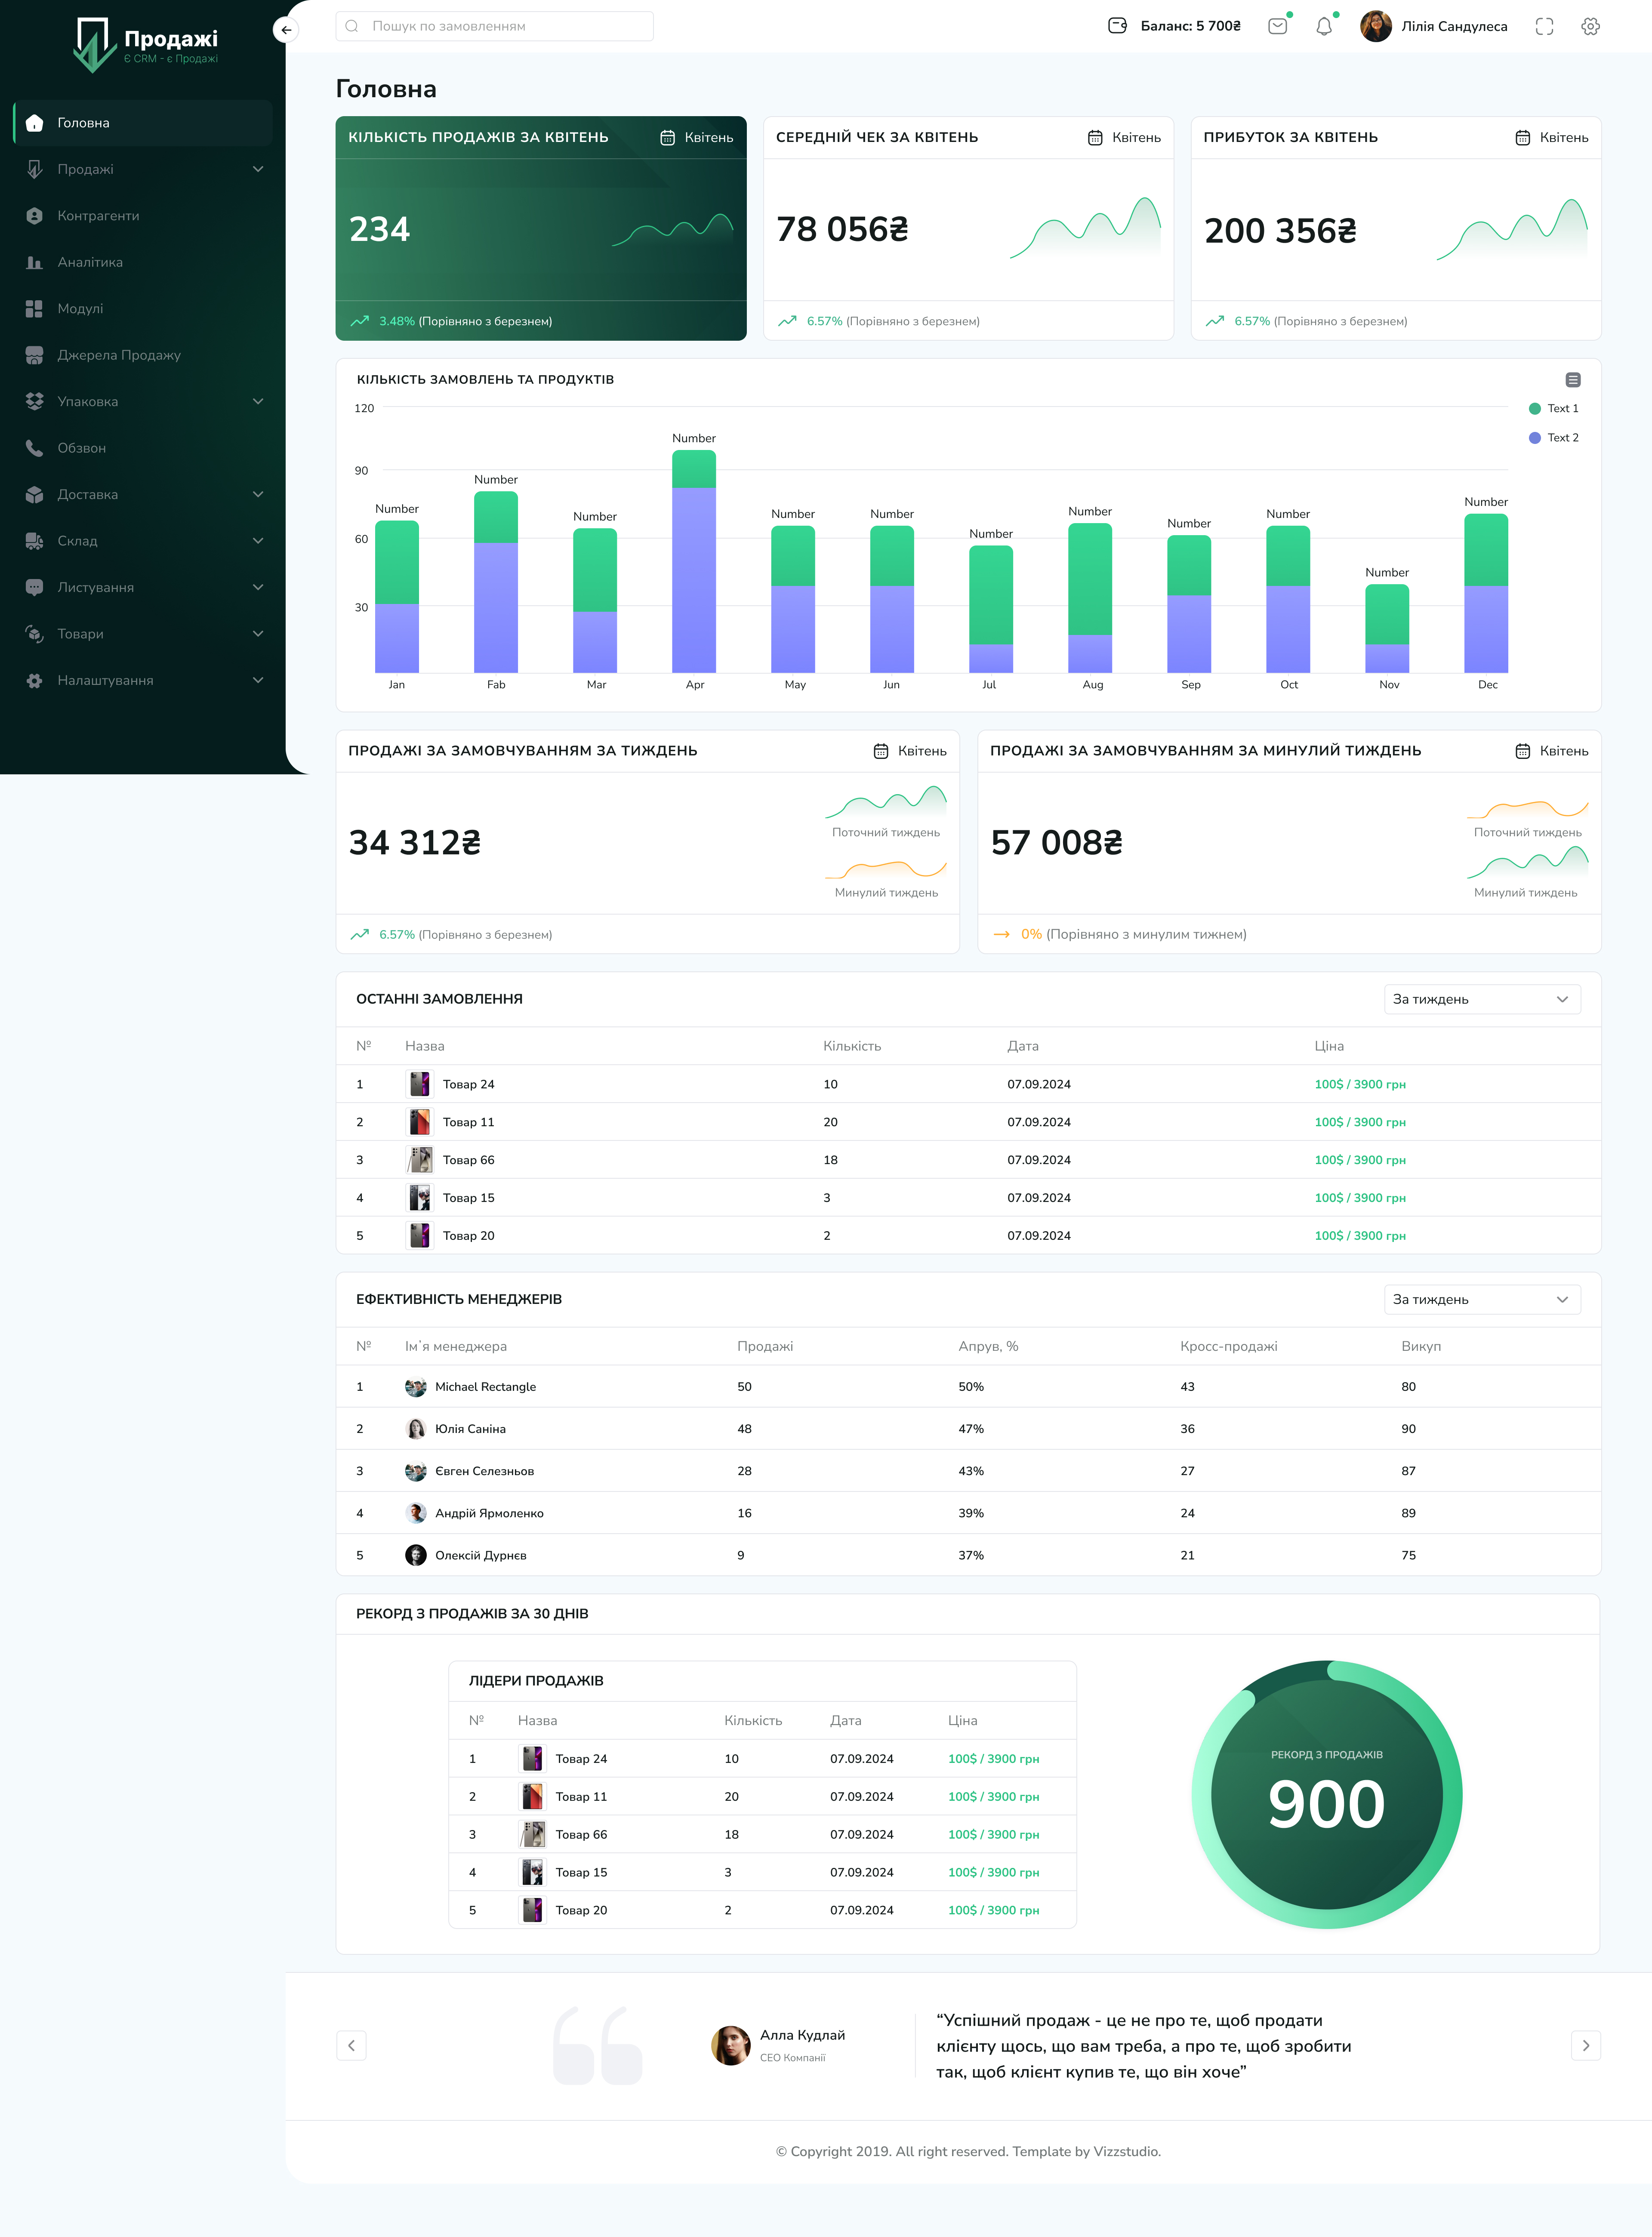Expand the Товари sidebar chevron
This screenshot has width=1652, height=2237.
coord(258,634)
